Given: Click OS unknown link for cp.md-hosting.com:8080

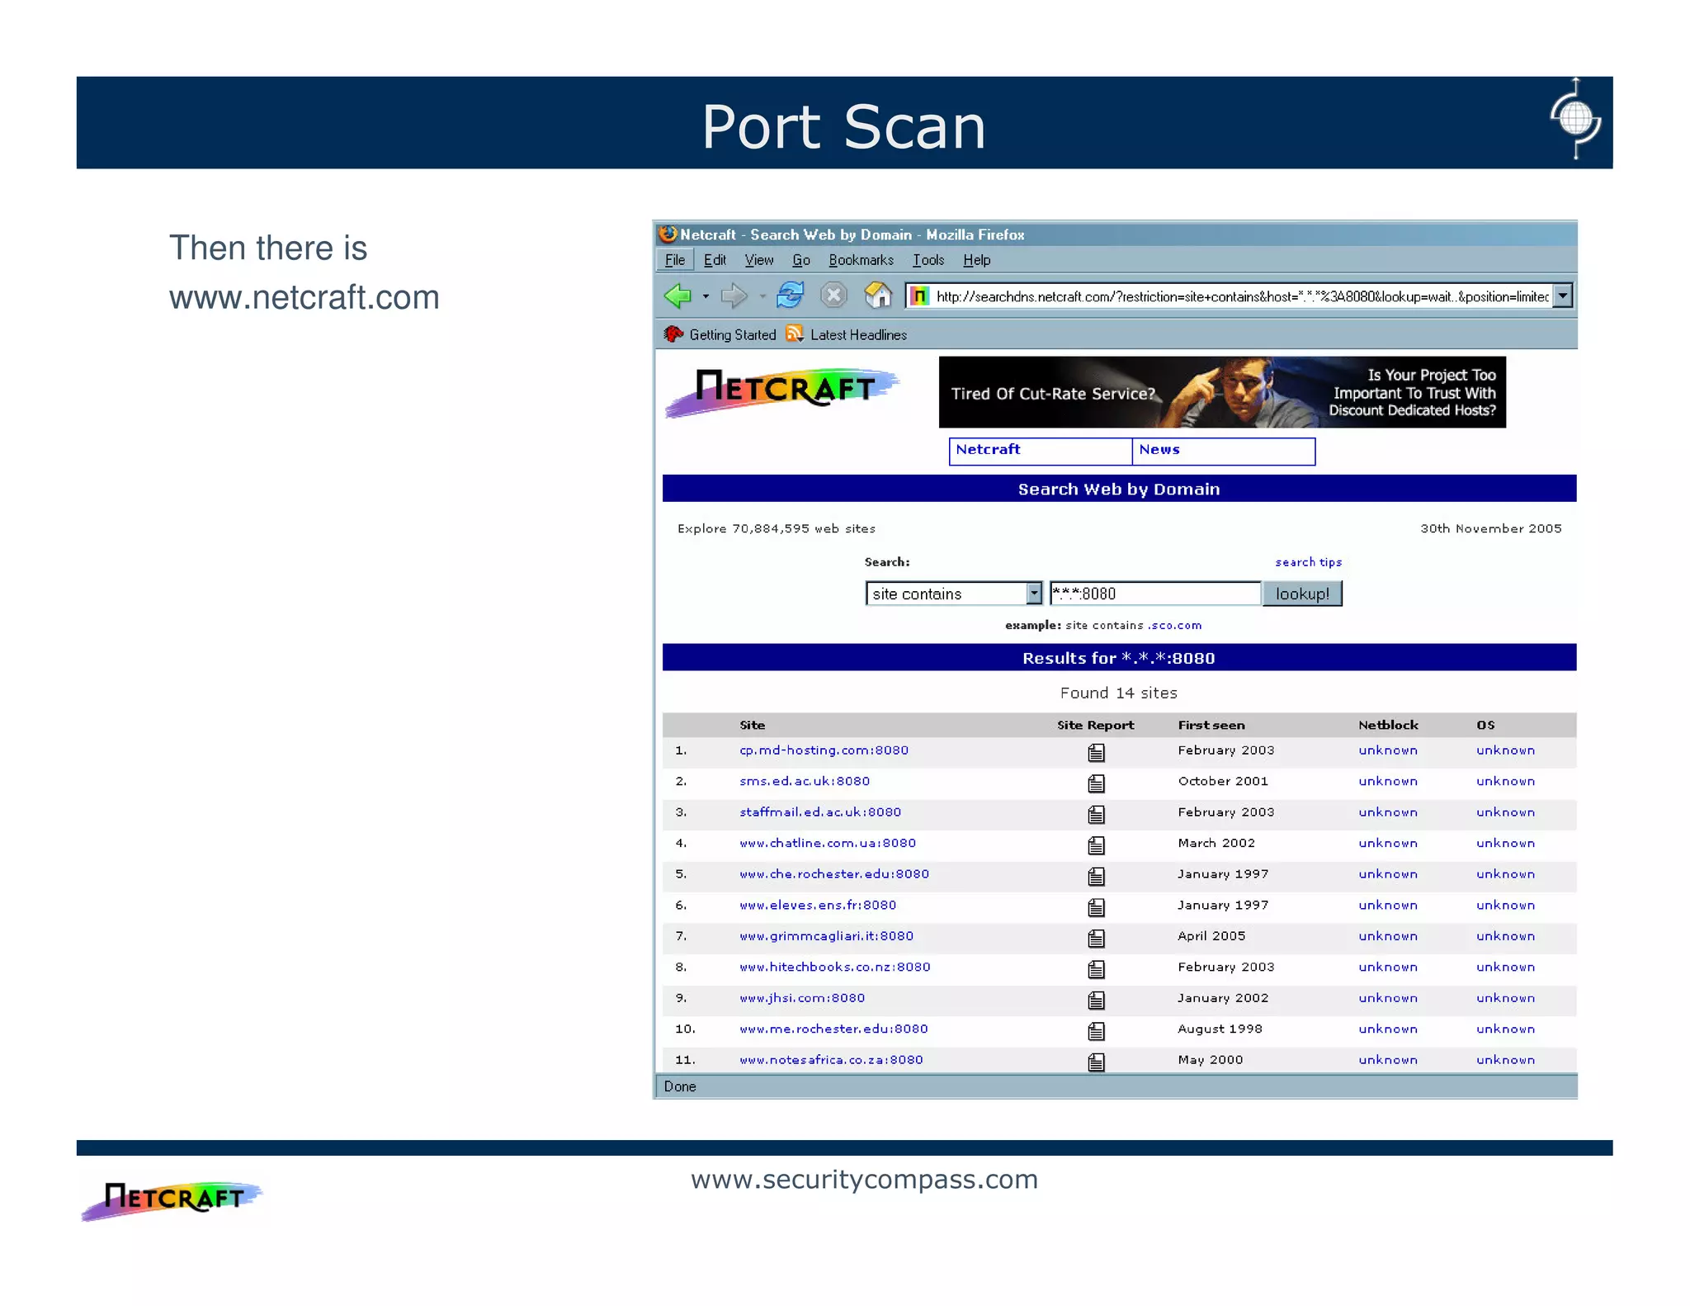Looking at the screenshot, I should [x=1505, y=750].
